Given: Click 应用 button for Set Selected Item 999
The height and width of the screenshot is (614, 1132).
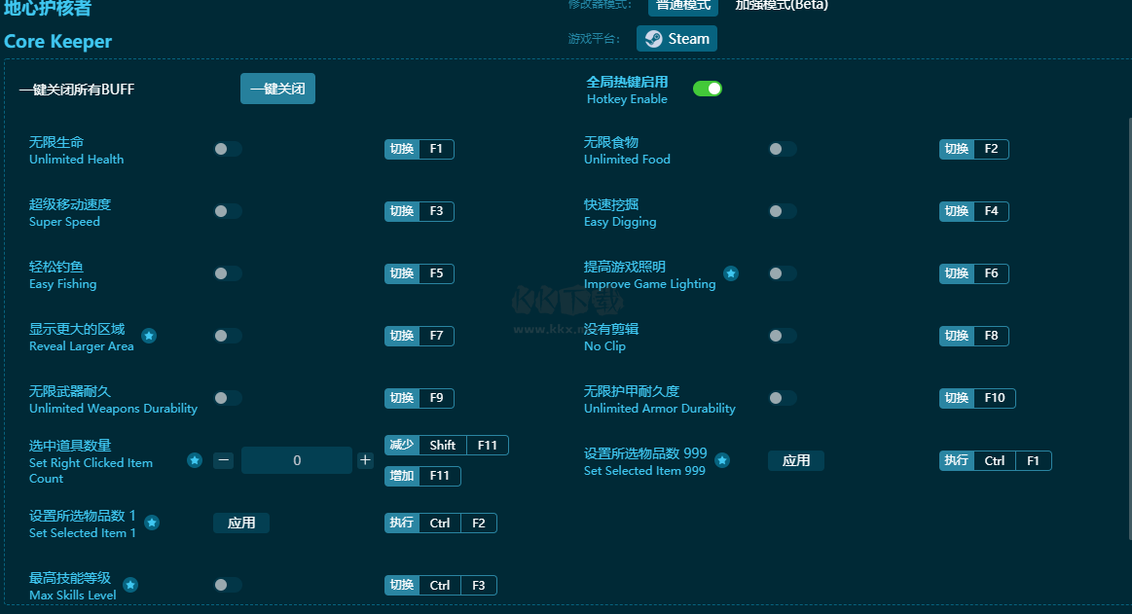Looking at the screenshot, I should coord(795,460).
